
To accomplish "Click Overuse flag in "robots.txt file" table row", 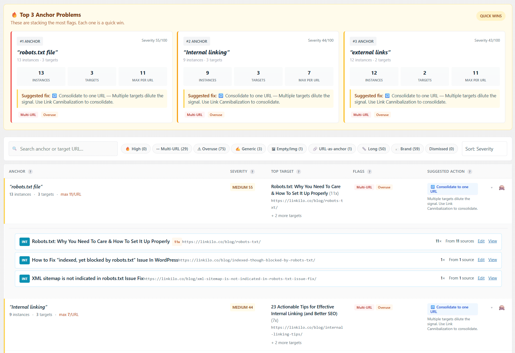I will pyautogui.click(x=384, y=187).
